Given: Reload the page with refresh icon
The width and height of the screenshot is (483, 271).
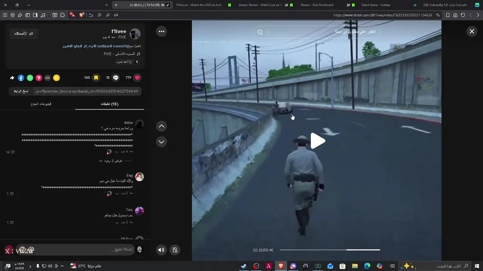Looking at the screenshot, I should tap(463, 15).
